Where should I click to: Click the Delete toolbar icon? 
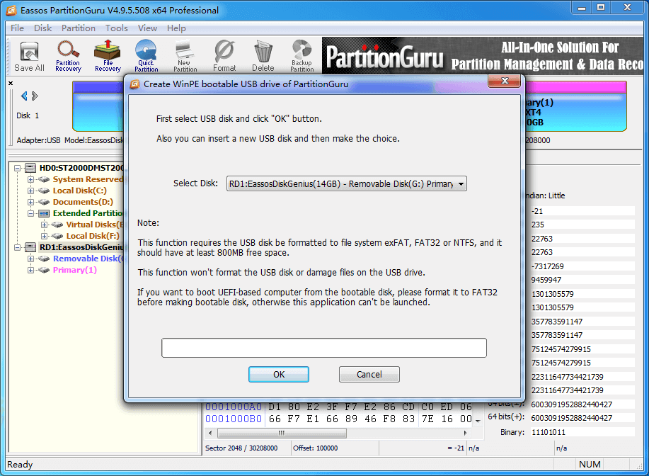(263, 57)
